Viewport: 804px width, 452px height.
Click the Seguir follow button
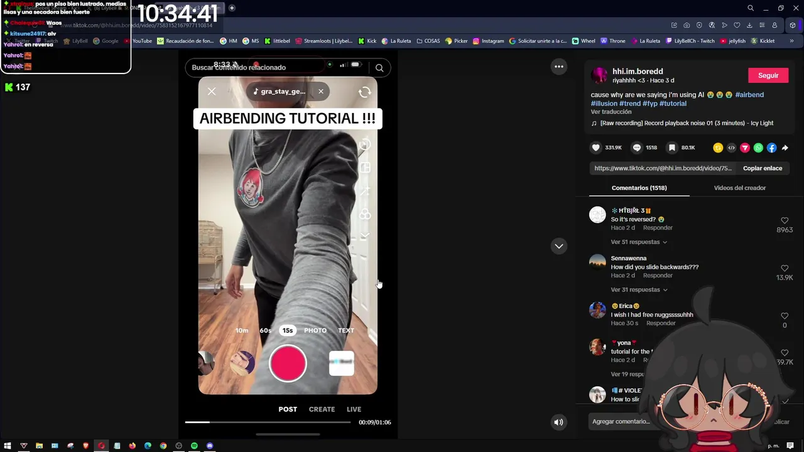(768, 75)
